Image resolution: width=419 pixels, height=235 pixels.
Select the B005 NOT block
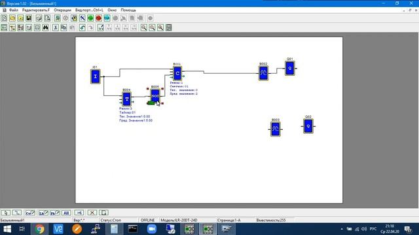click(x=155, y=96)
